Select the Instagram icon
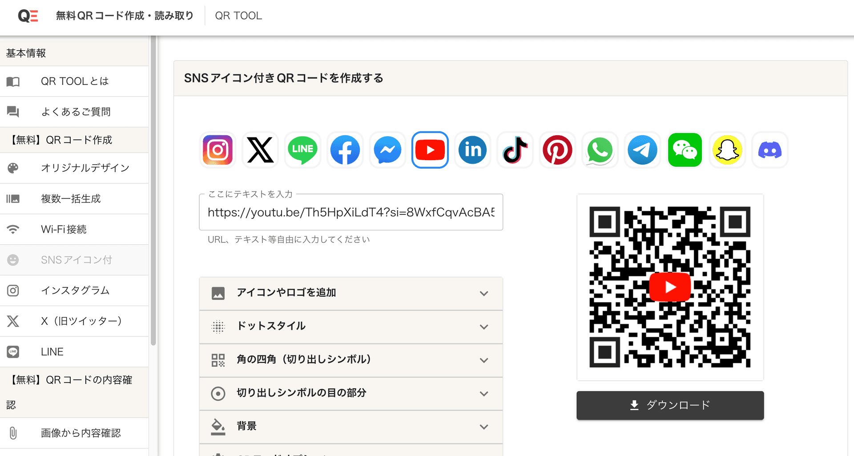The height and width of the screenshot is (456, 854). point(217,150)
